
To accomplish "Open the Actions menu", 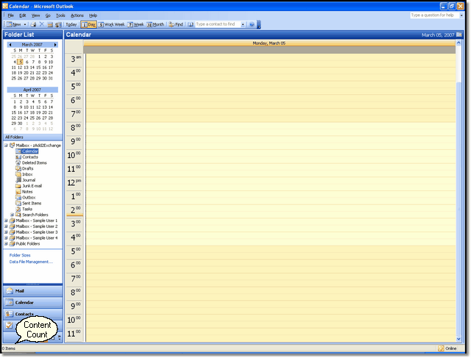I will point(77,15).
